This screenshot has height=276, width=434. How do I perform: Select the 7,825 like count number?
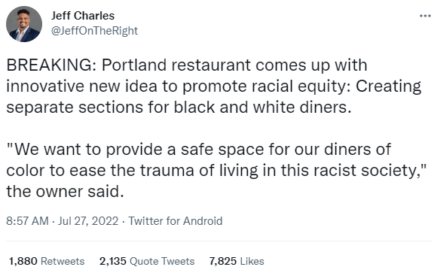[223, 261]
